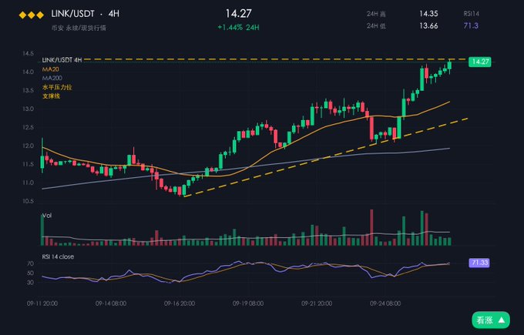The image size is (524, 335).
Task: Click the 4H timeframe label in header
Action: click(x=114, y=14)
